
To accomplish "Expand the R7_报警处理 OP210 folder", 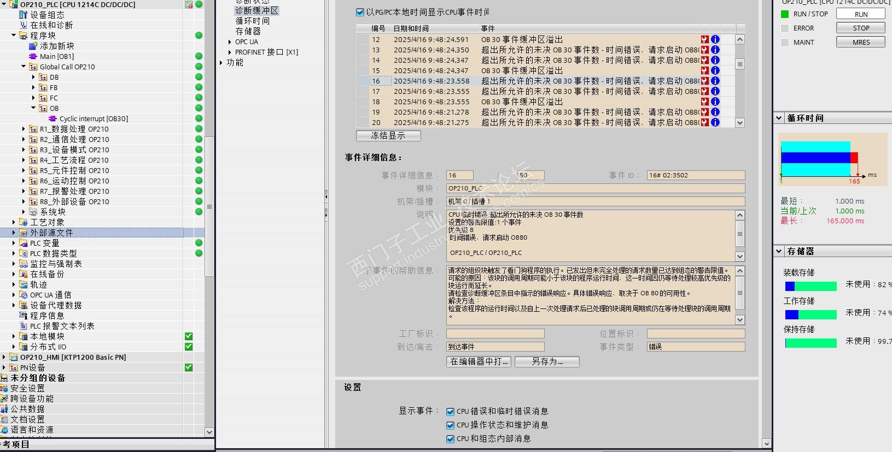I will [24, 191].
